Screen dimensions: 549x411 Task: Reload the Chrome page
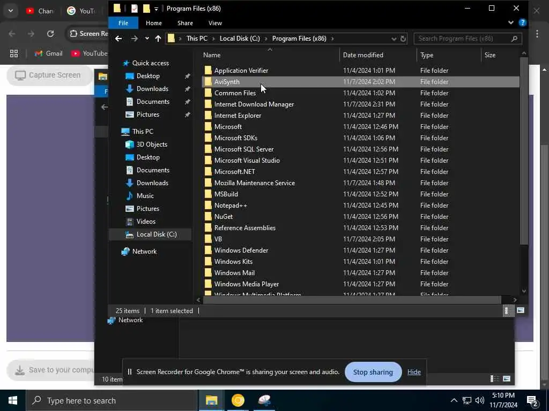pos(50,34)
